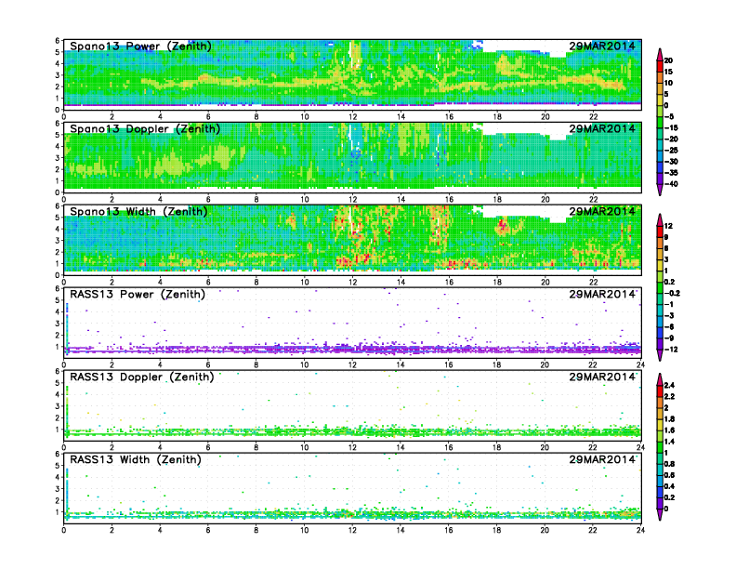736x569 pixels.
Task: Click the "1.8" label on the bottom colorbar
Action: (669, 418)
